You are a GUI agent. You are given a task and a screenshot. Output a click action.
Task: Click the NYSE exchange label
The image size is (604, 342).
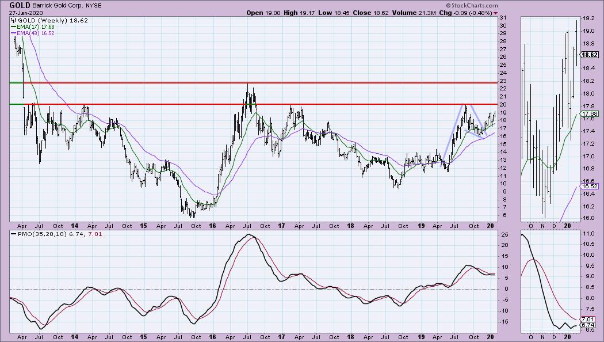click(93, 6)
